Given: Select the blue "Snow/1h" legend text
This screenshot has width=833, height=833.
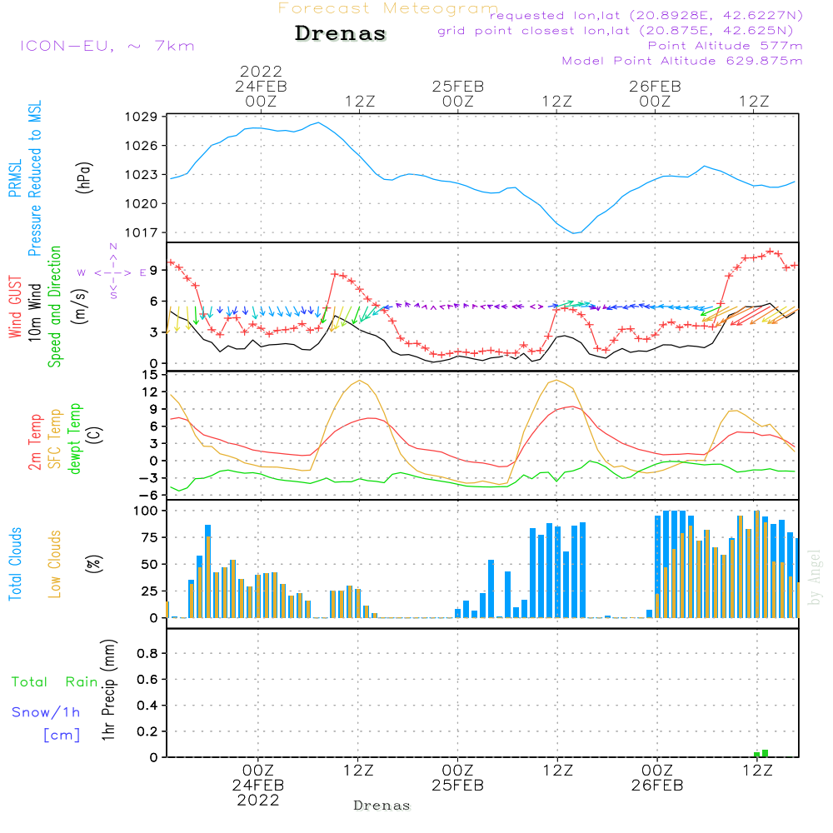Looking at the screenshot, I should (46, 712).
